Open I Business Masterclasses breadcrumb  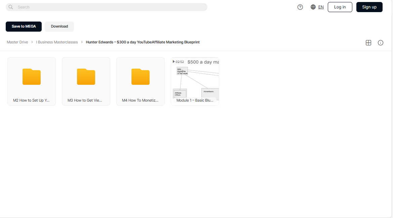[57, 42]
